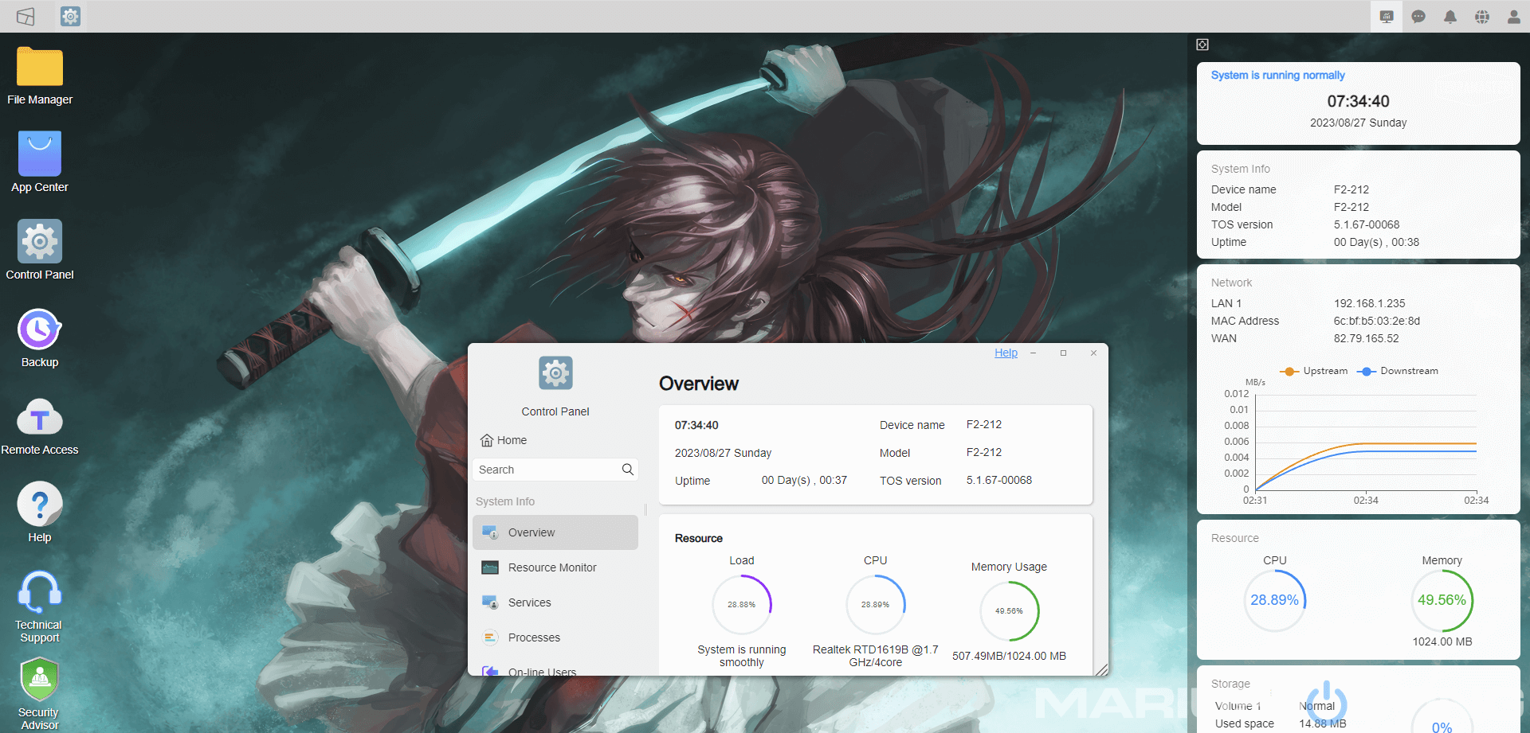This screenshot has height=733, width=1530.
Task: Click the search magnifier in Control Panel
Action: tap(628, 470)
